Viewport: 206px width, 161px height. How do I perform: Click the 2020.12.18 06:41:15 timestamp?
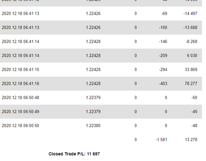pos(20,70)
